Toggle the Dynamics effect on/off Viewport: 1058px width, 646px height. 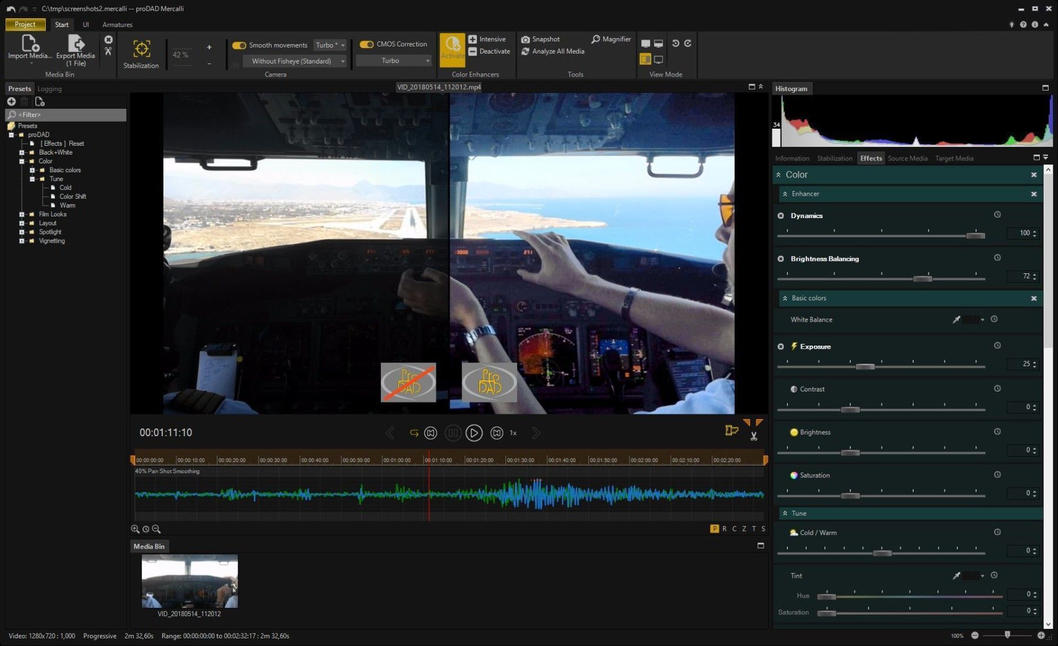click(x=781, y=216)
